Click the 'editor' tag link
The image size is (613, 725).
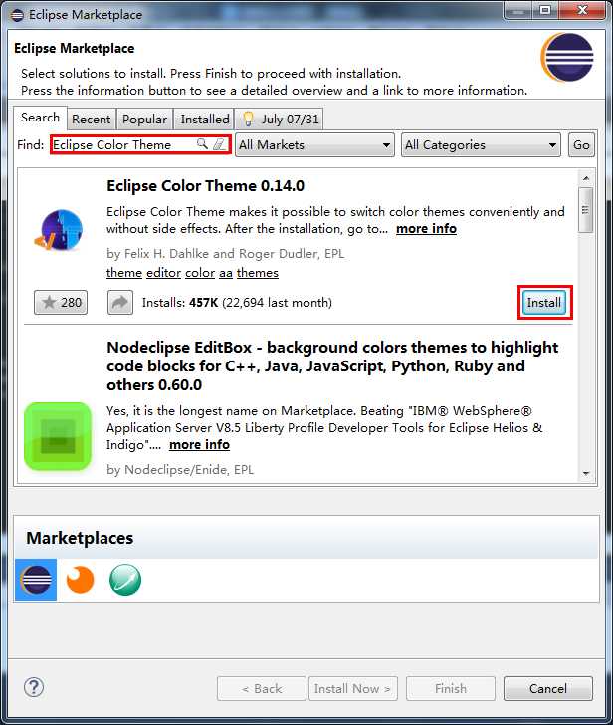(x=163, y=273)
